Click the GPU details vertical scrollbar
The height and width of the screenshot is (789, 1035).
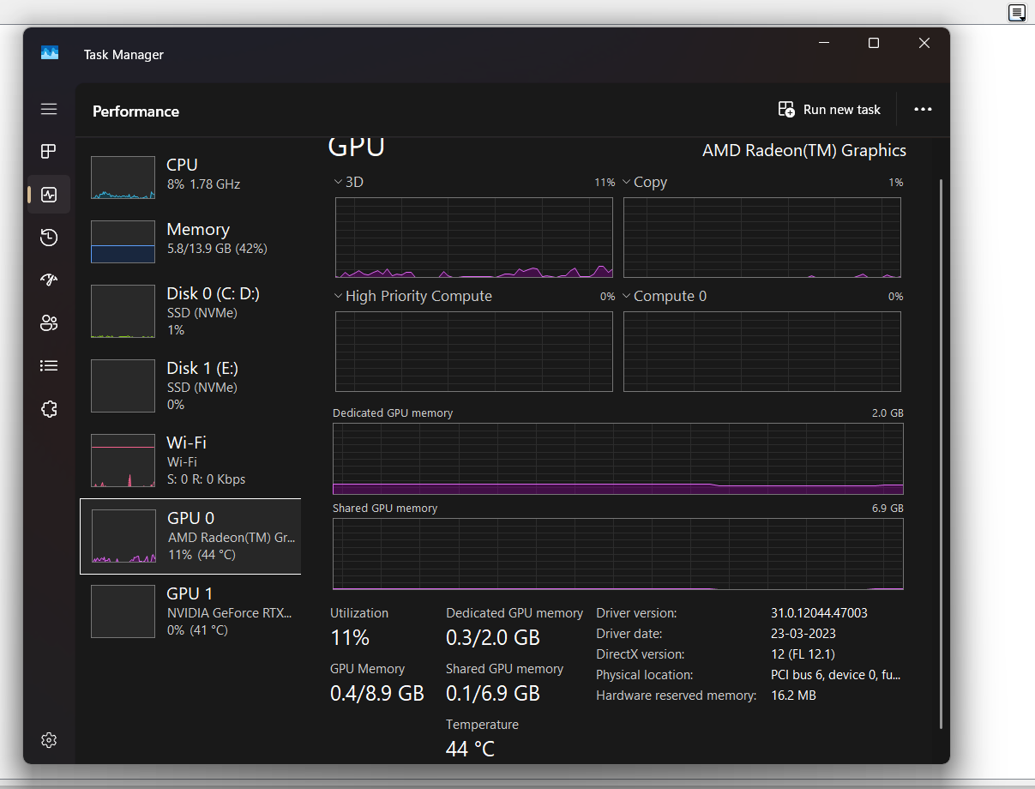pyautogui.click(x=942, y=454)
